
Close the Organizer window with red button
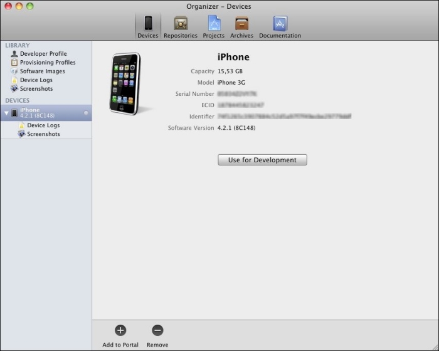8,6
